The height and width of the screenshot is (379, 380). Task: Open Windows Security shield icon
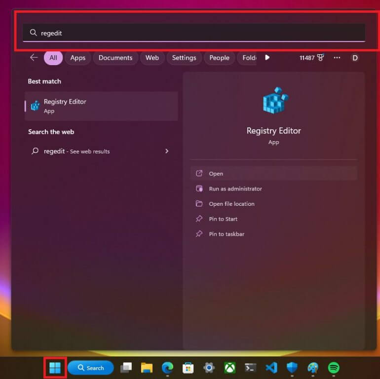292,368
